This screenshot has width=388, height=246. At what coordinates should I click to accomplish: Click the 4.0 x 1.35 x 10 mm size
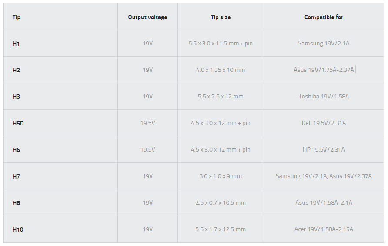click(221, 70)
